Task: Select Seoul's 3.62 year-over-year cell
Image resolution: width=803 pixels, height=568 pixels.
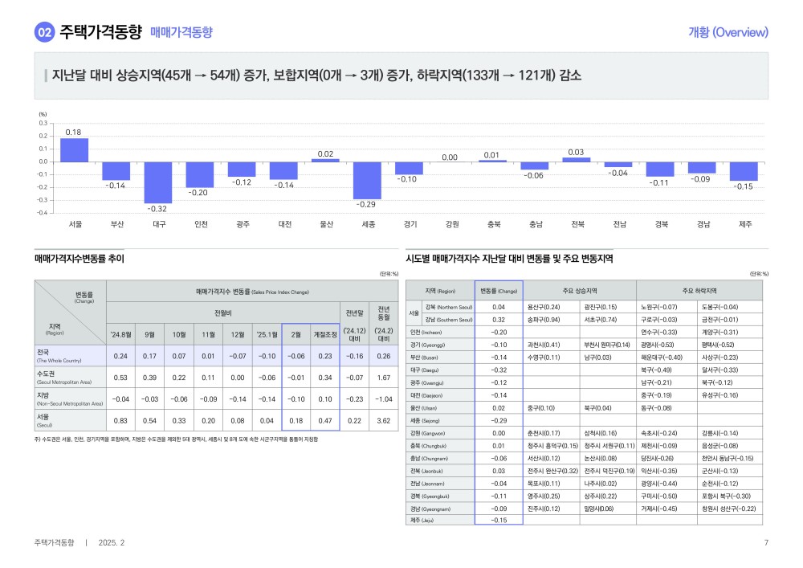Action: (x=383, y=421)
